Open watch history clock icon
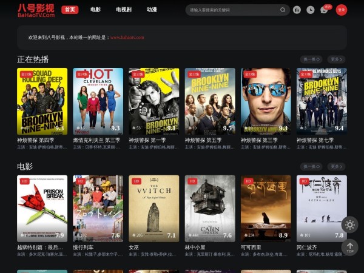The width and height of the screenshot is (364, 273). (311, 10)
